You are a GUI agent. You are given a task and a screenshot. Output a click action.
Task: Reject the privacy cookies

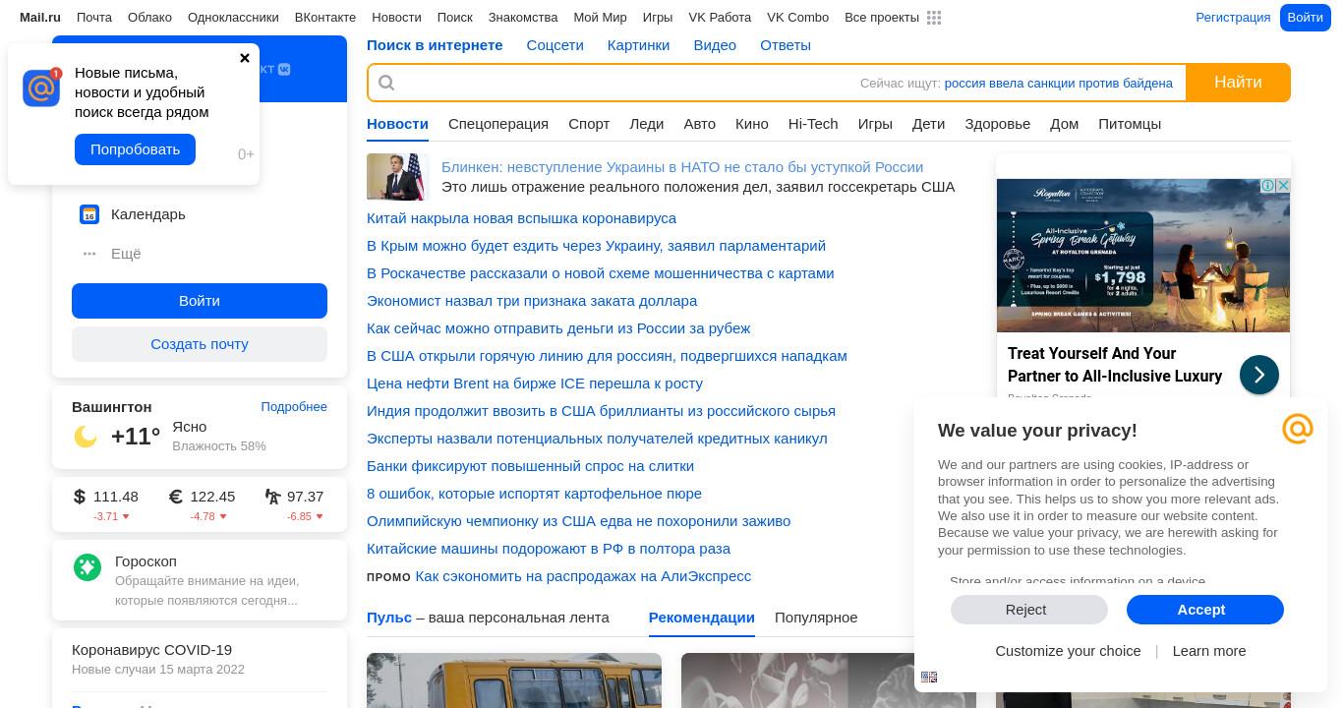[1029, 610]
